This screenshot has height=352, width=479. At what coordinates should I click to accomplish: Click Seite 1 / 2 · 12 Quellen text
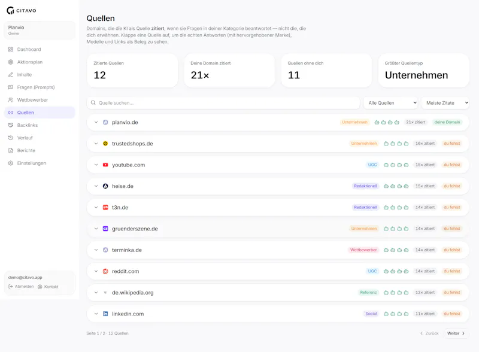pyautogui.click(x=107, y=333)
